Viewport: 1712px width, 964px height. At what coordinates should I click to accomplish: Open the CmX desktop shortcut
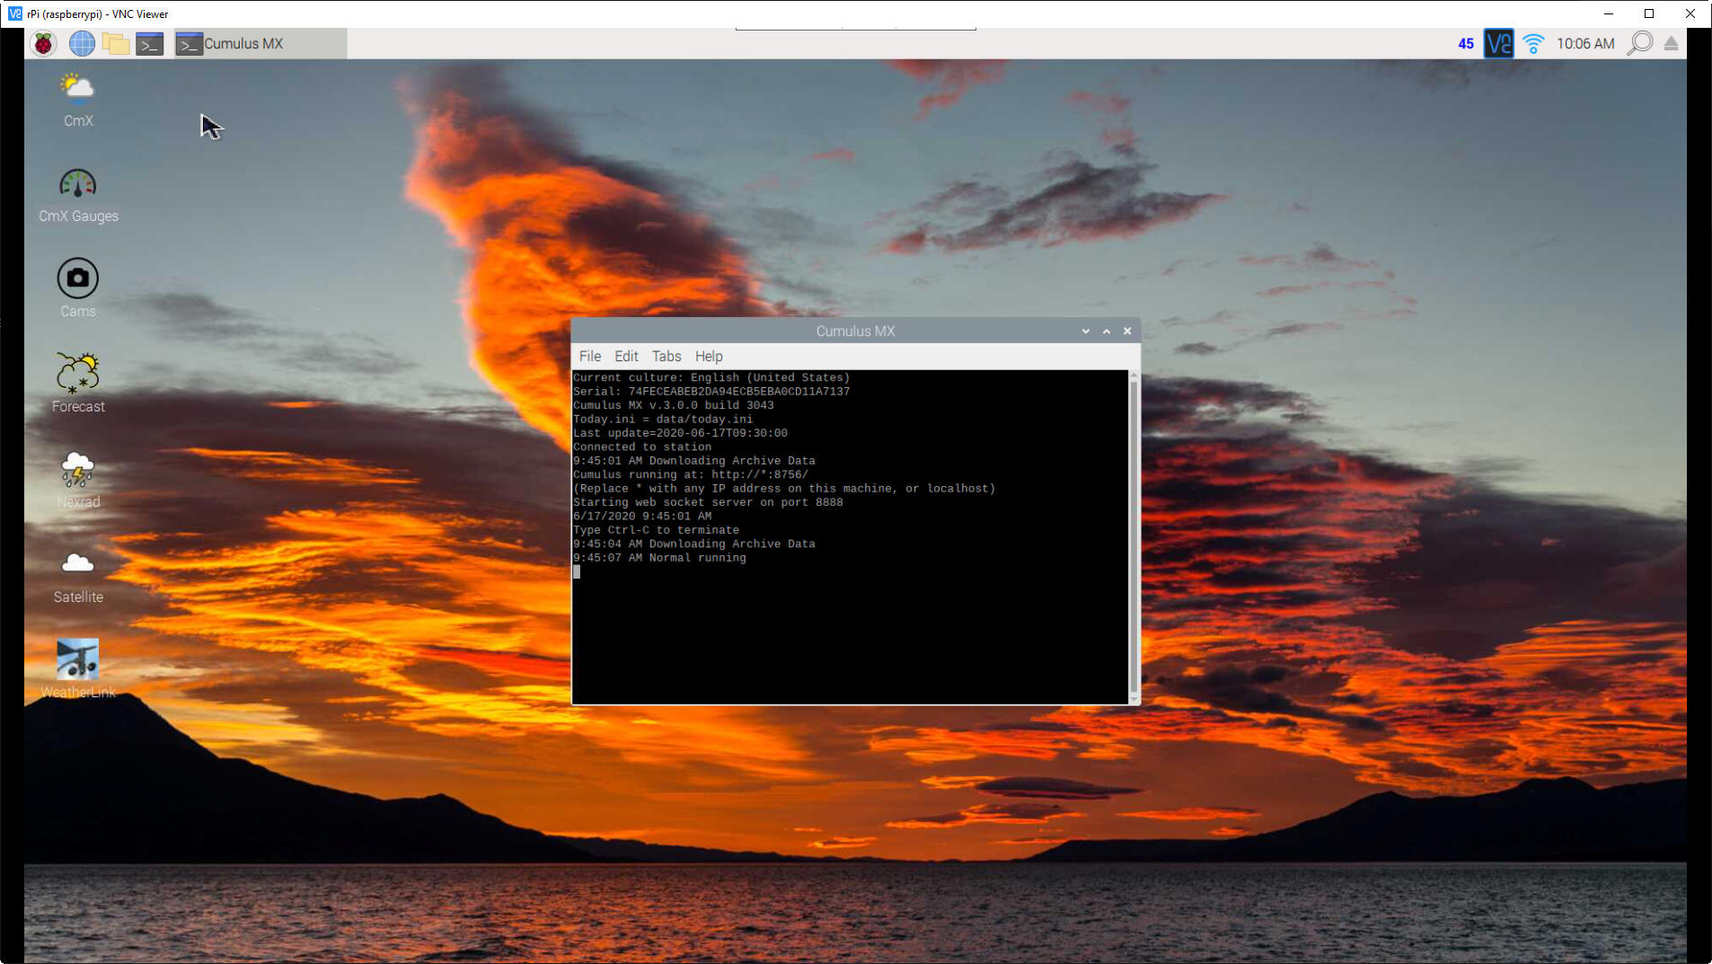pyautogui.click(x=78, y=101)
